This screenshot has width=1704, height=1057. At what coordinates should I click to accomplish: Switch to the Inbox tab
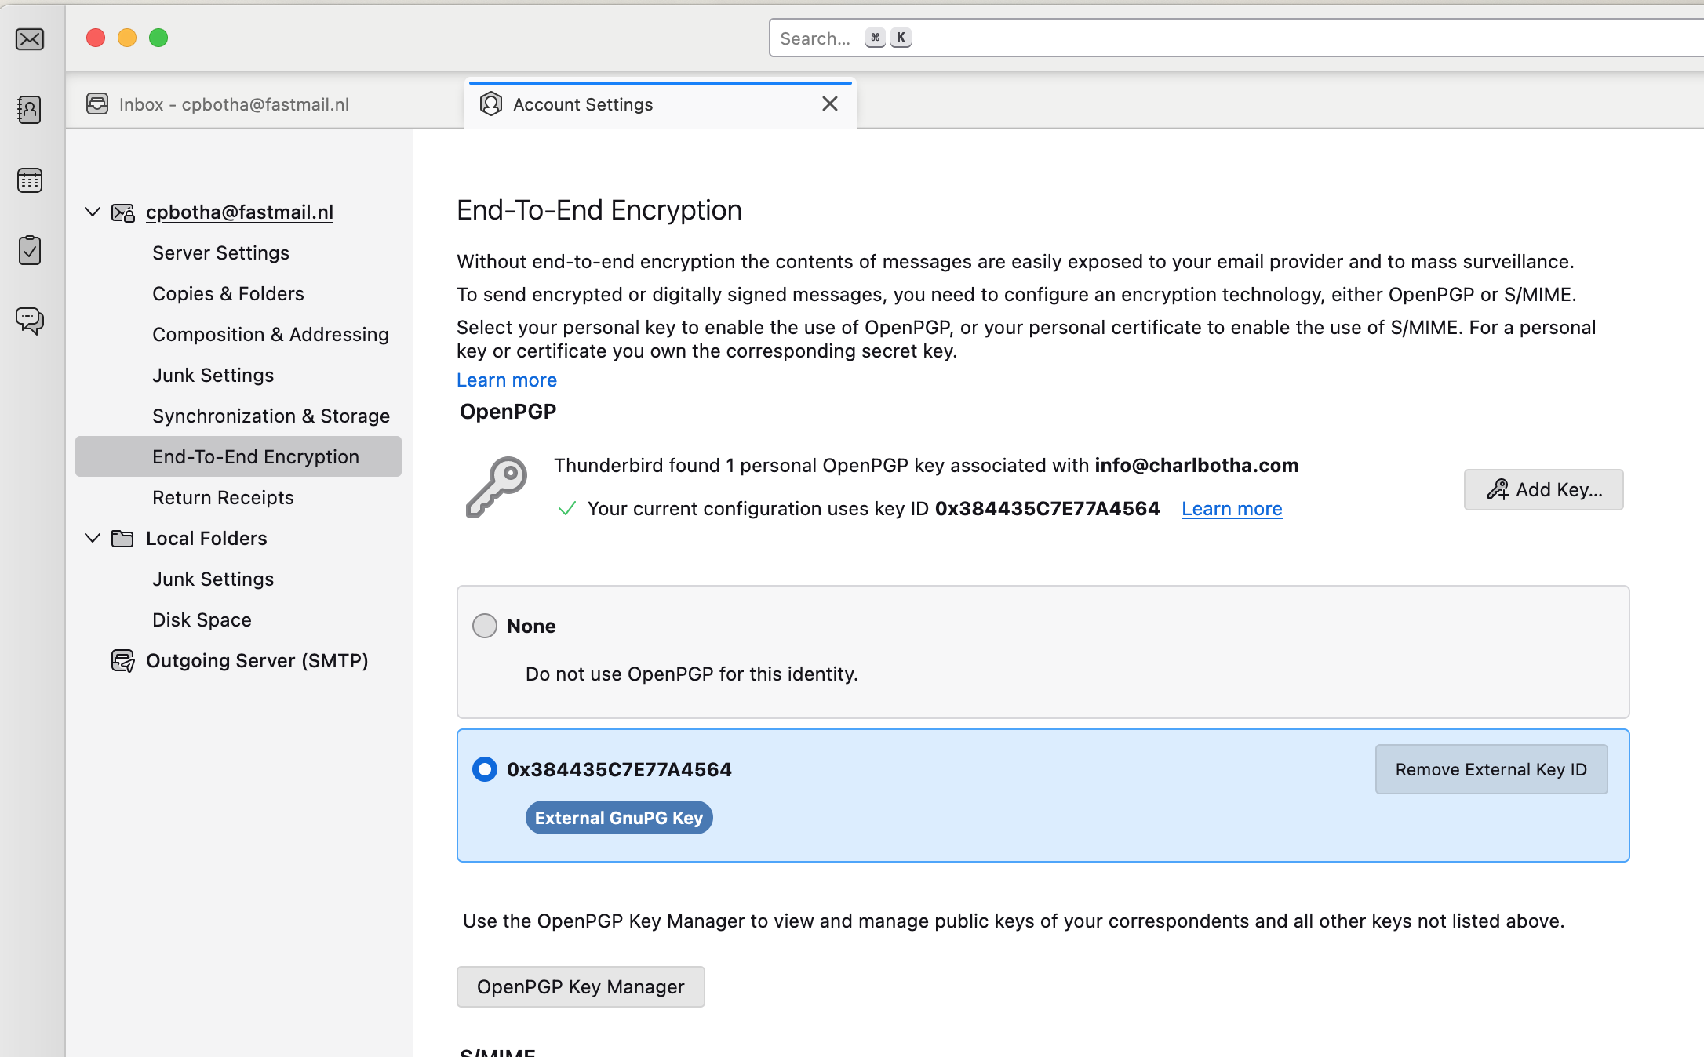pyautogui.click(x=265, y=104)
